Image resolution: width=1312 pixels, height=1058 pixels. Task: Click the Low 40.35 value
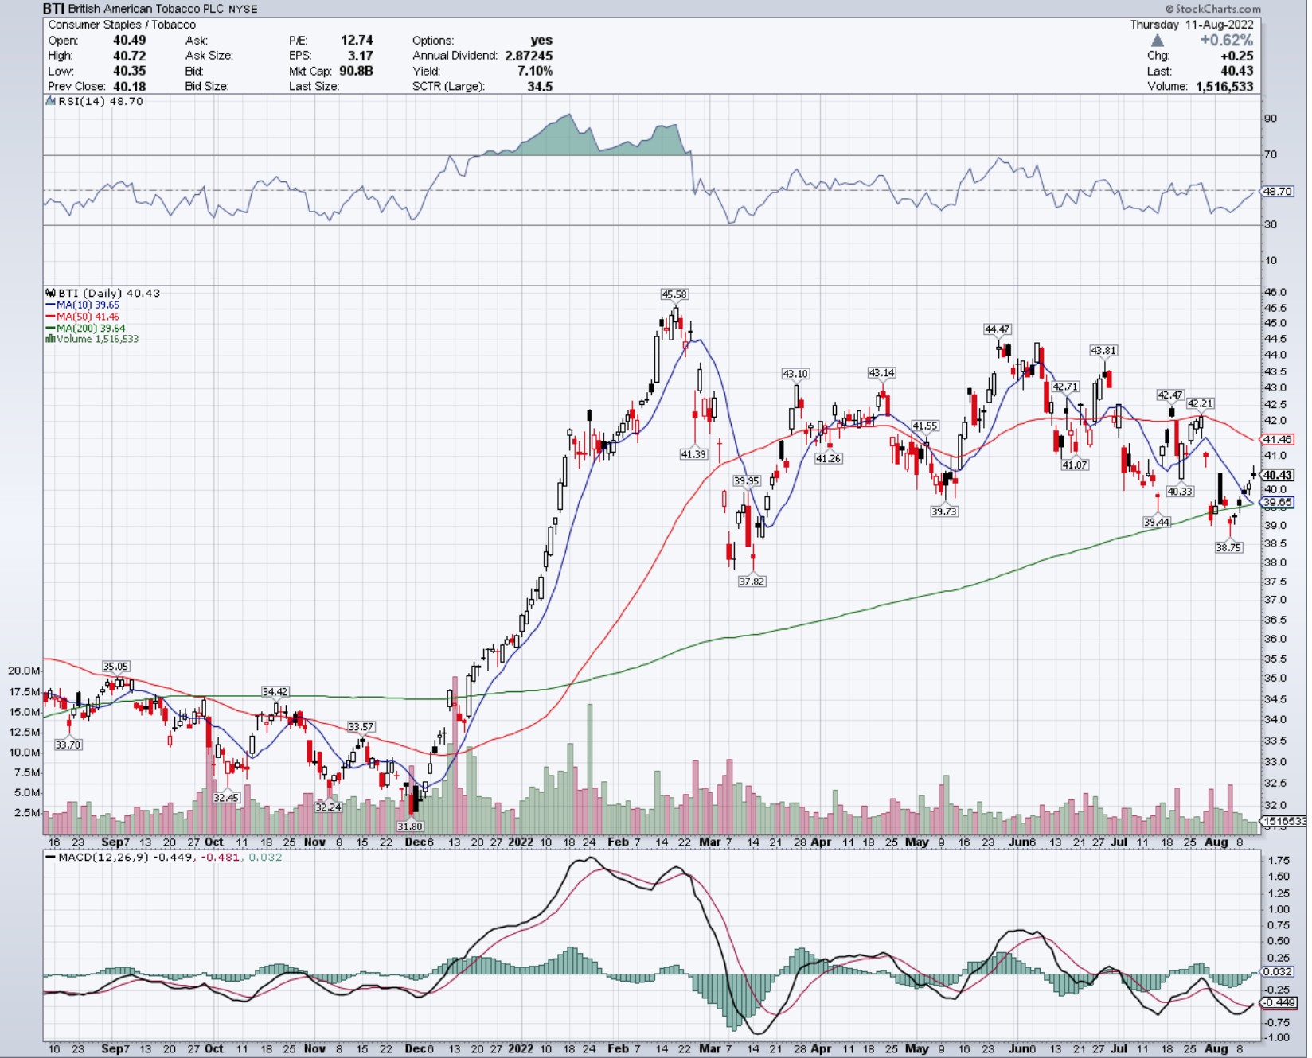click(x=129, y=71)
